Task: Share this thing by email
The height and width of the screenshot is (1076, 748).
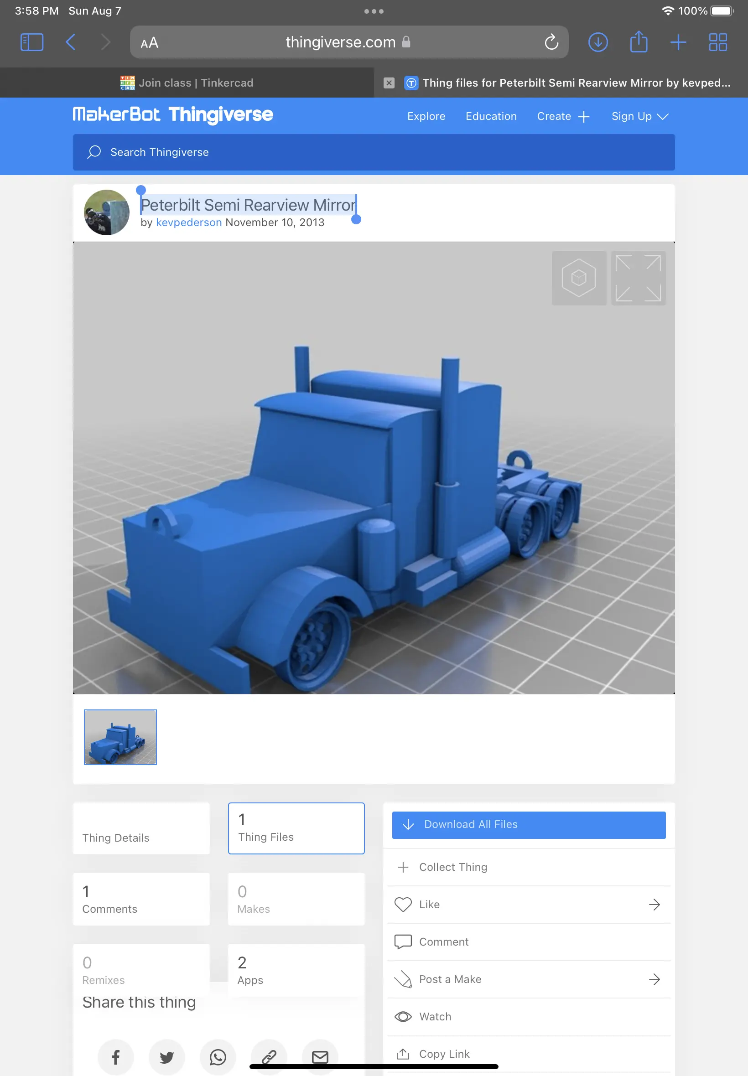Action: pos(320,1057)
